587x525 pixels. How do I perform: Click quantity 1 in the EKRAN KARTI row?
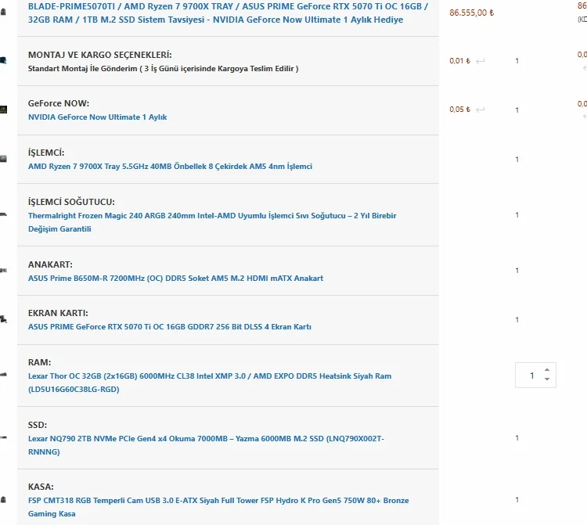pos(517,319)
